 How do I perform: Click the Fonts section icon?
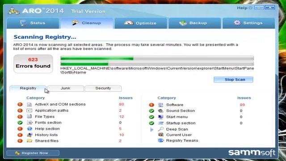[29, 123]
